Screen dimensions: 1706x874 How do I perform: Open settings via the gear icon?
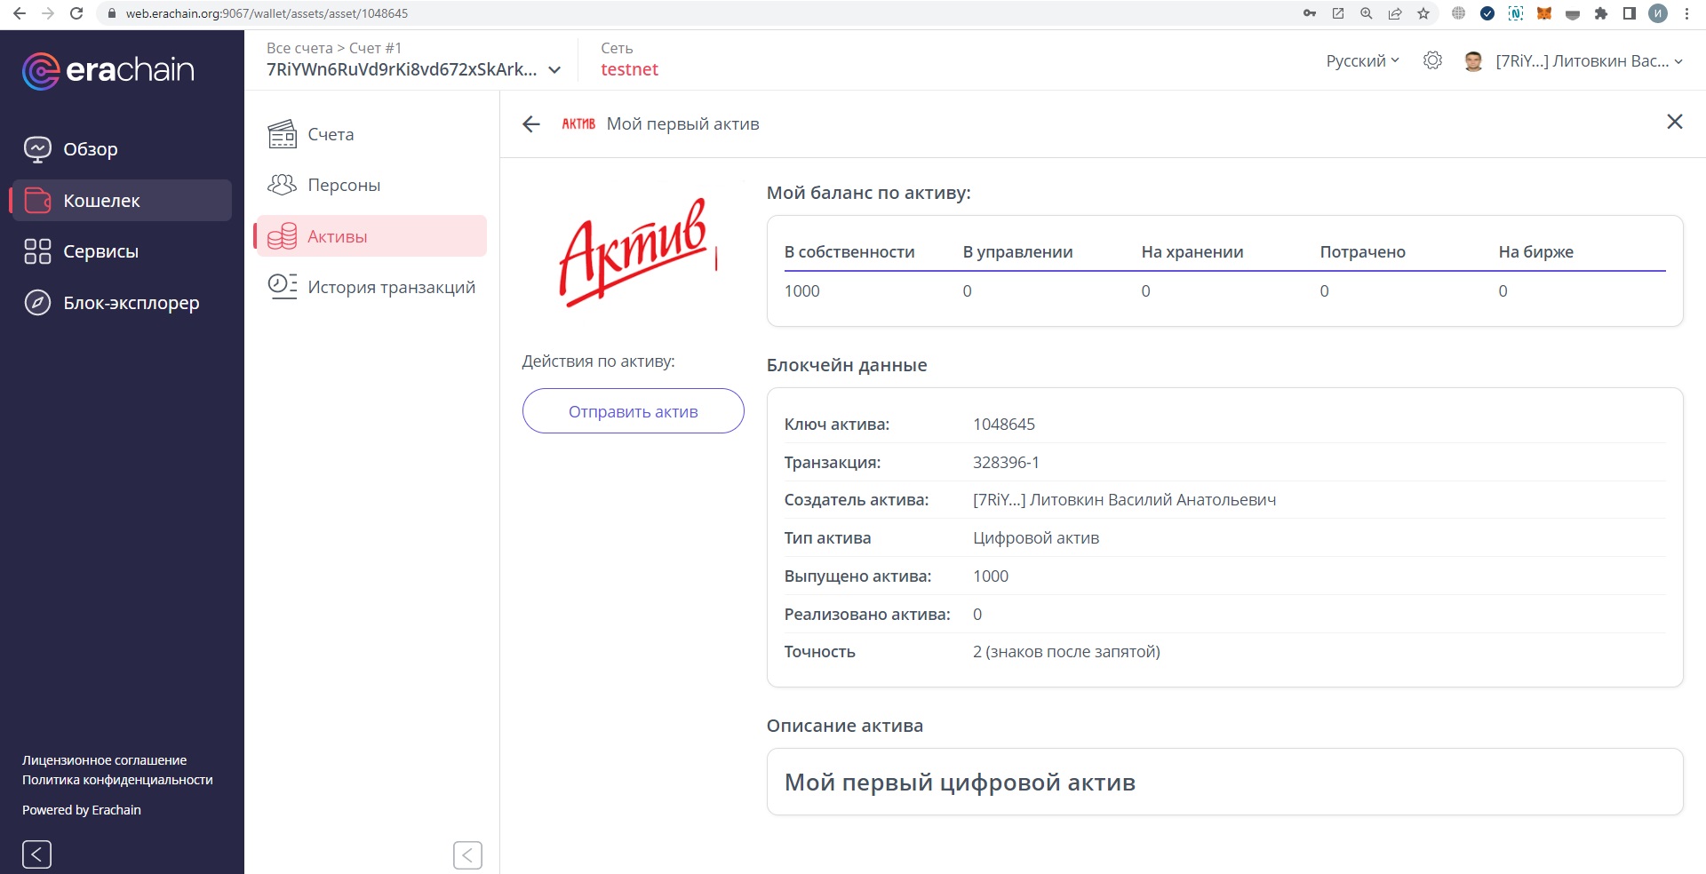1432,60
